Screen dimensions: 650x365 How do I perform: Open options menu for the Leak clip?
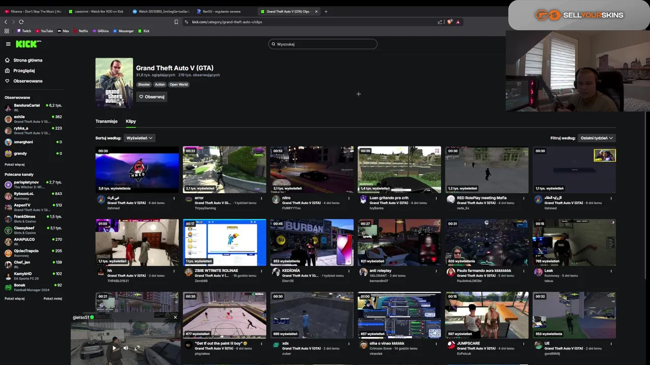pos(611,271)
